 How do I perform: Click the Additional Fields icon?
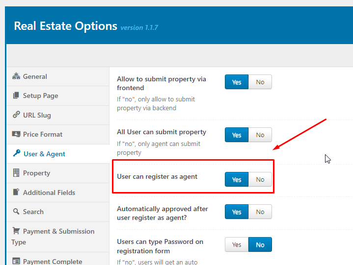(16, 193)
